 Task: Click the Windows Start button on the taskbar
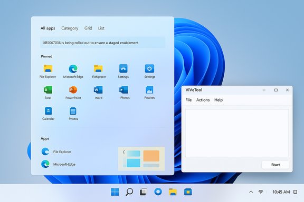[115, 192]
